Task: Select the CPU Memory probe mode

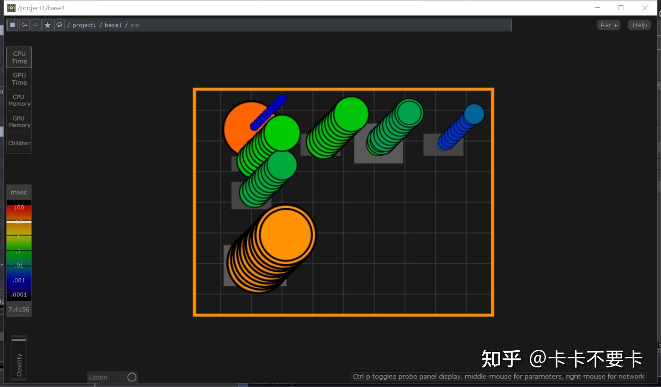Action: [19, 100]
